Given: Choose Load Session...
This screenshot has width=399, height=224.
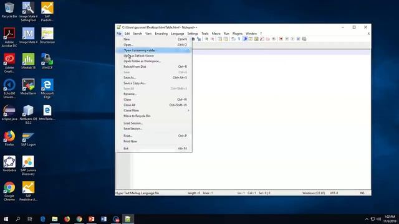Looking at the screenshot, I should [154, 123].
